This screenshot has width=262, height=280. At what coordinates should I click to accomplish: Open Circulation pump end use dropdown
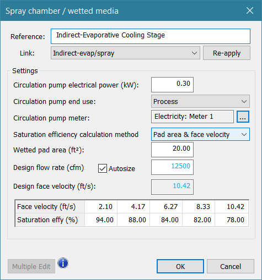pyautogui.click(x=200, y=101)
